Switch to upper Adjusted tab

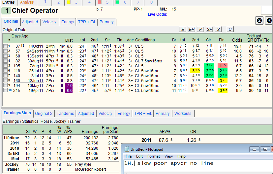tap(30, 22)
